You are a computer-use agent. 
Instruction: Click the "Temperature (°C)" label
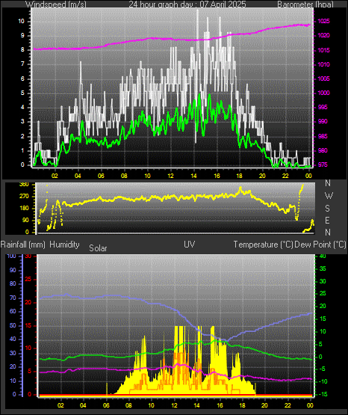coord(263,245)
